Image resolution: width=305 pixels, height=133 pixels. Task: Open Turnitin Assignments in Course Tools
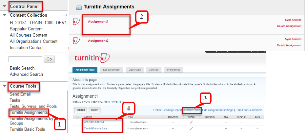29,112
